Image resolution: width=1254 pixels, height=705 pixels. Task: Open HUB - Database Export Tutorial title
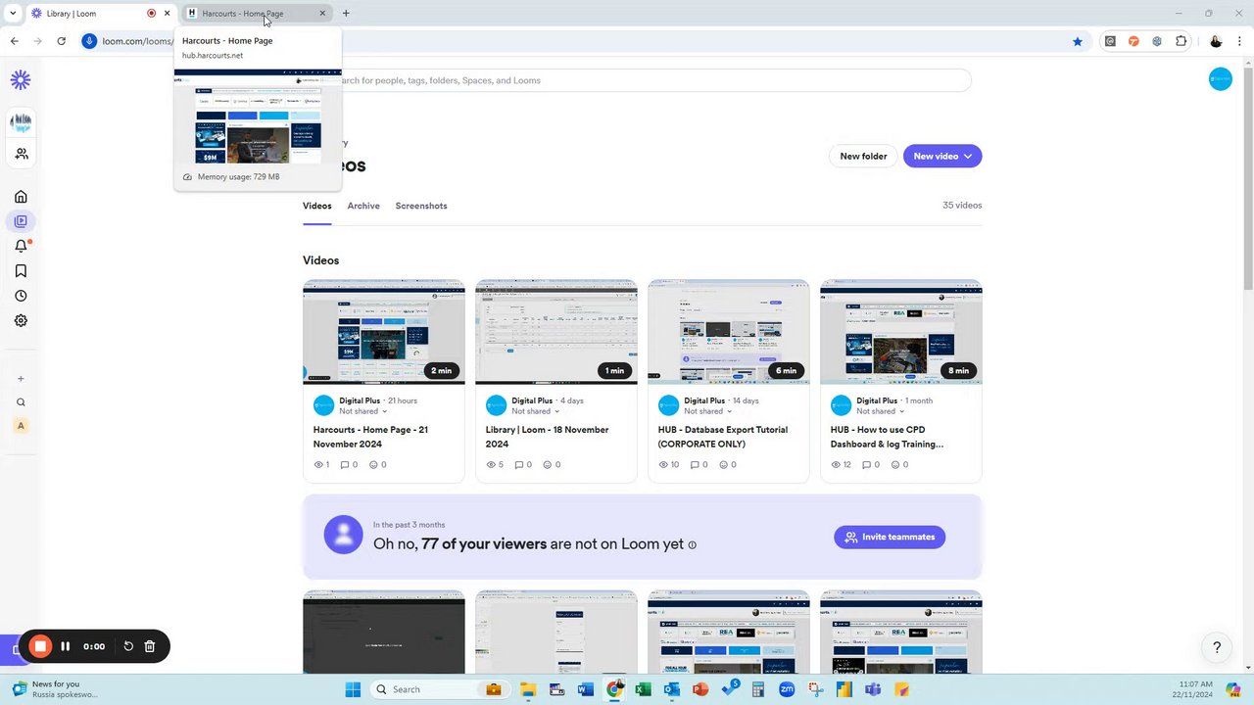point(723,437)
